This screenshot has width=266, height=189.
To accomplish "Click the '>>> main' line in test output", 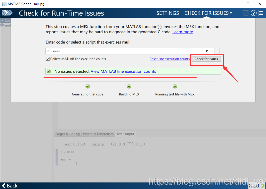I will pos(67,152).
